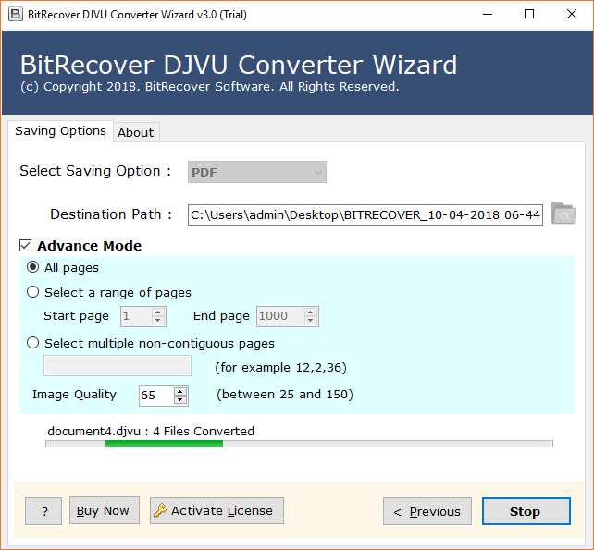Image resolution: width=594 pixels, height=550 pixels.
Task: Select the Saving Options tab
Action: pyautogui.click(x=61, y=131)
